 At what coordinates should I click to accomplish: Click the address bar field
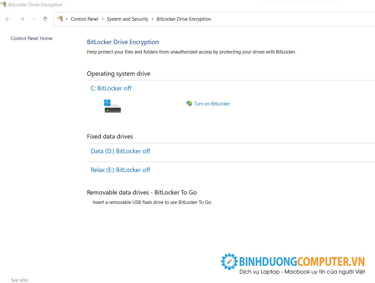tap(214, 19)
